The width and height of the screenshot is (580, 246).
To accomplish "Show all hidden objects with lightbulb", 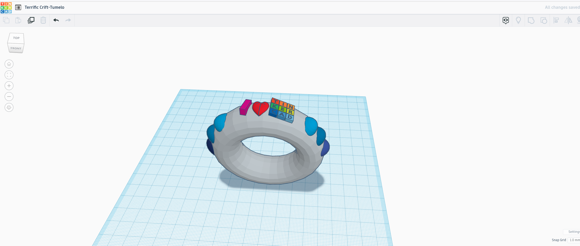I will coord(518,20).
